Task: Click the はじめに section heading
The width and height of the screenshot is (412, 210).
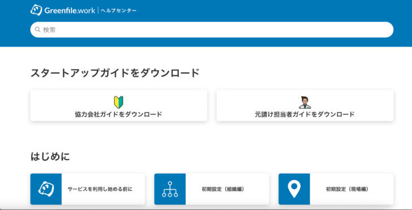Action: point(50,157)
